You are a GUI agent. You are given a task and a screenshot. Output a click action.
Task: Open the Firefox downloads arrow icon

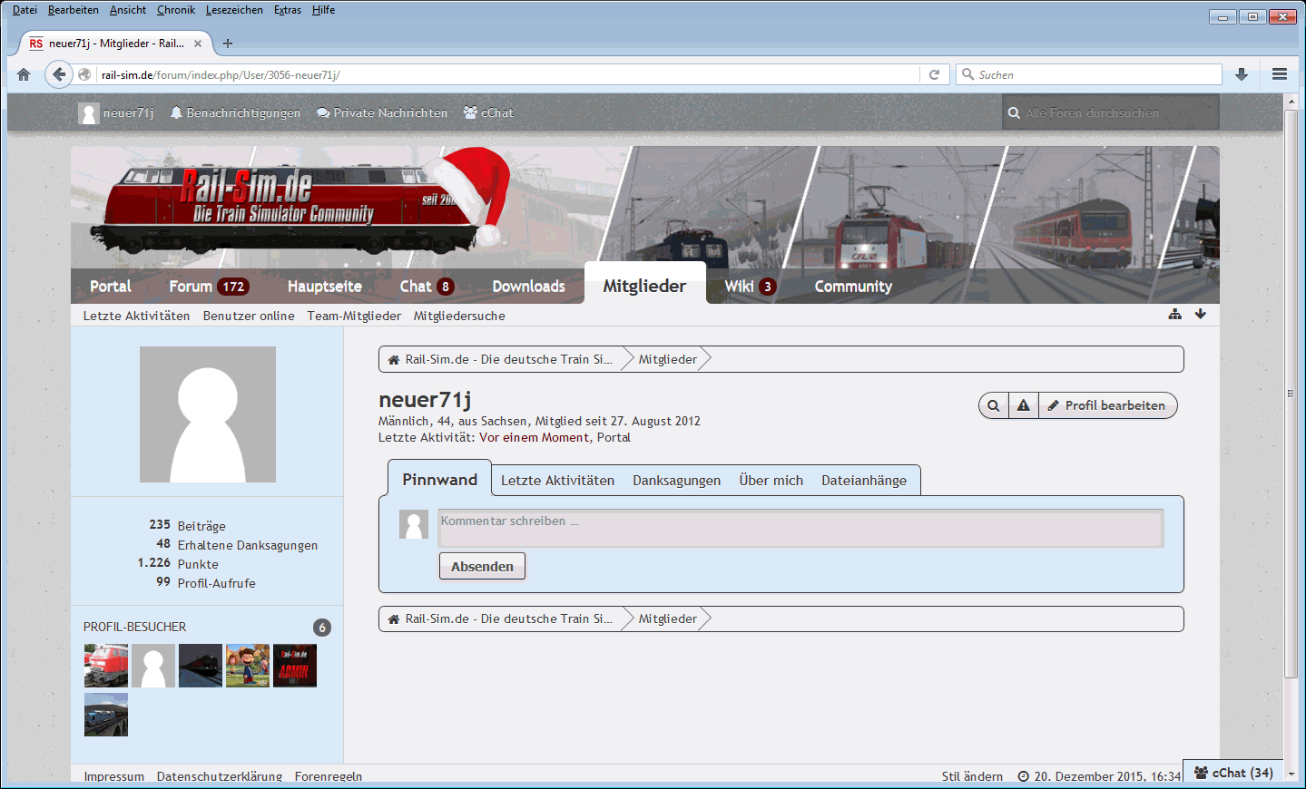[1242, 74]
